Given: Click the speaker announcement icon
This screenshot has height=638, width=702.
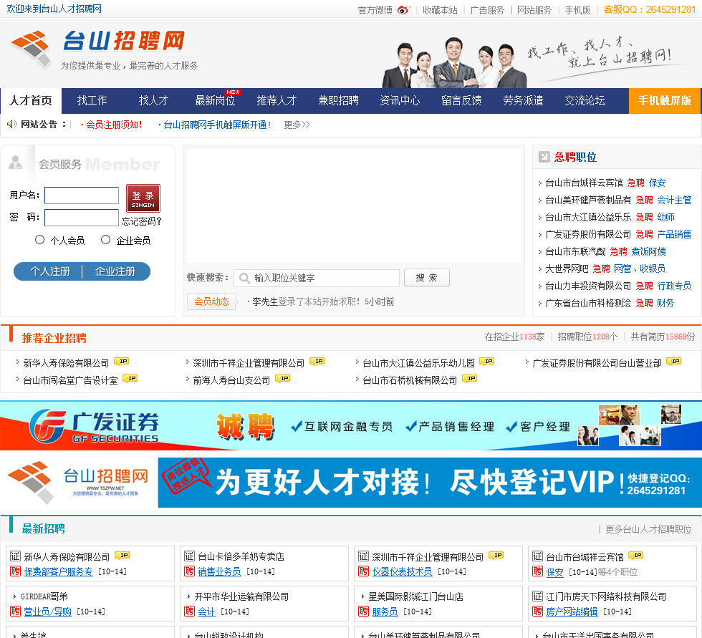Looking at the screenshot, I should (x=11, y=124).
